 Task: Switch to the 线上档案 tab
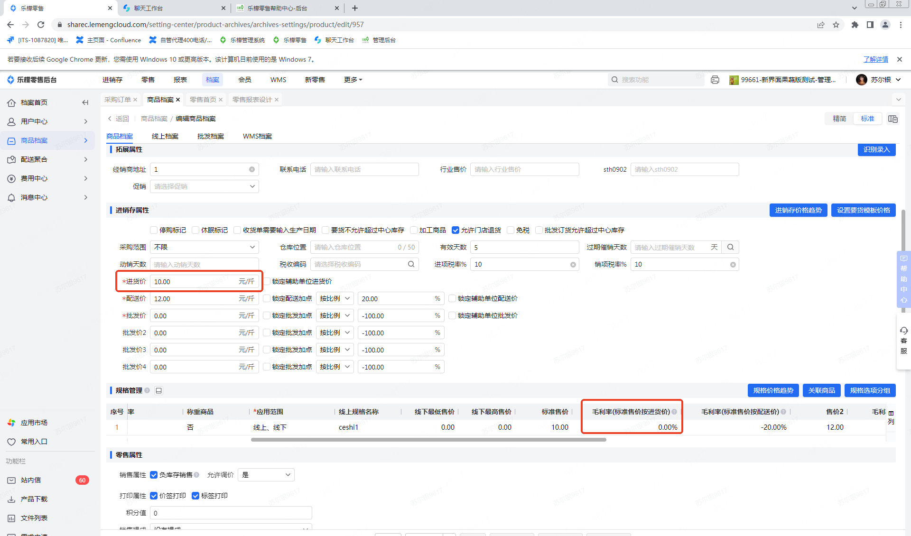pyautogui.click(x=165, y=136)
